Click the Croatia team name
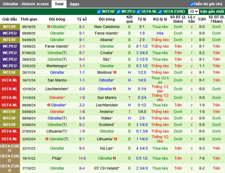The height and width of the screenshot is (173, 225). click(106, 53)
